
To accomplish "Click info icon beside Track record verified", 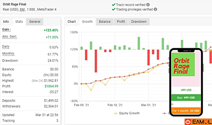I will click(x=148, y=5).
